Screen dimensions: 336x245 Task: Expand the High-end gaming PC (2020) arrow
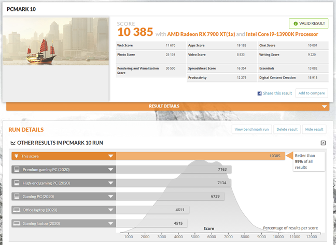click(x=110, y=183)
